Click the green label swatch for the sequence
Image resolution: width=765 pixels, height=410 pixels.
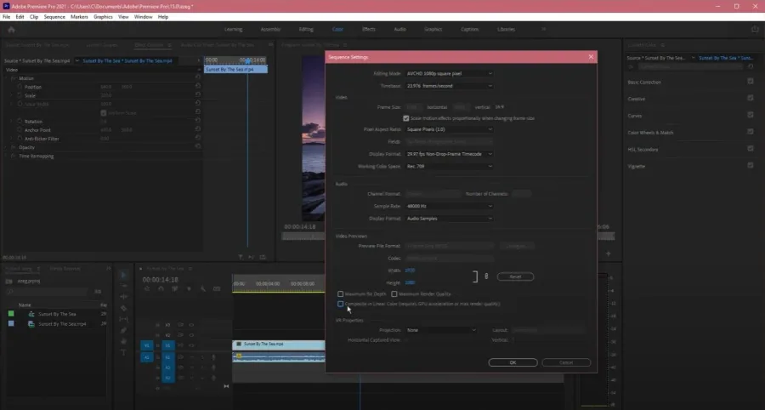click(11, 314)
